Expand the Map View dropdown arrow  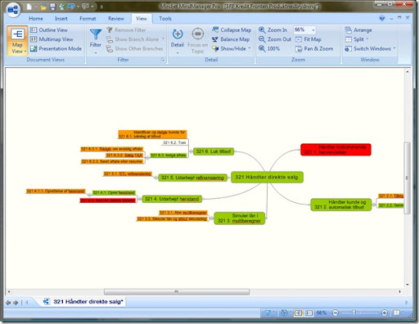[25, 52]
